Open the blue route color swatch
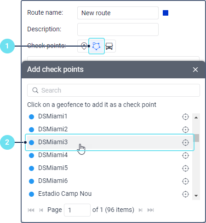The height and width of the screenshot is (223, 206). [x=166, y=13]
